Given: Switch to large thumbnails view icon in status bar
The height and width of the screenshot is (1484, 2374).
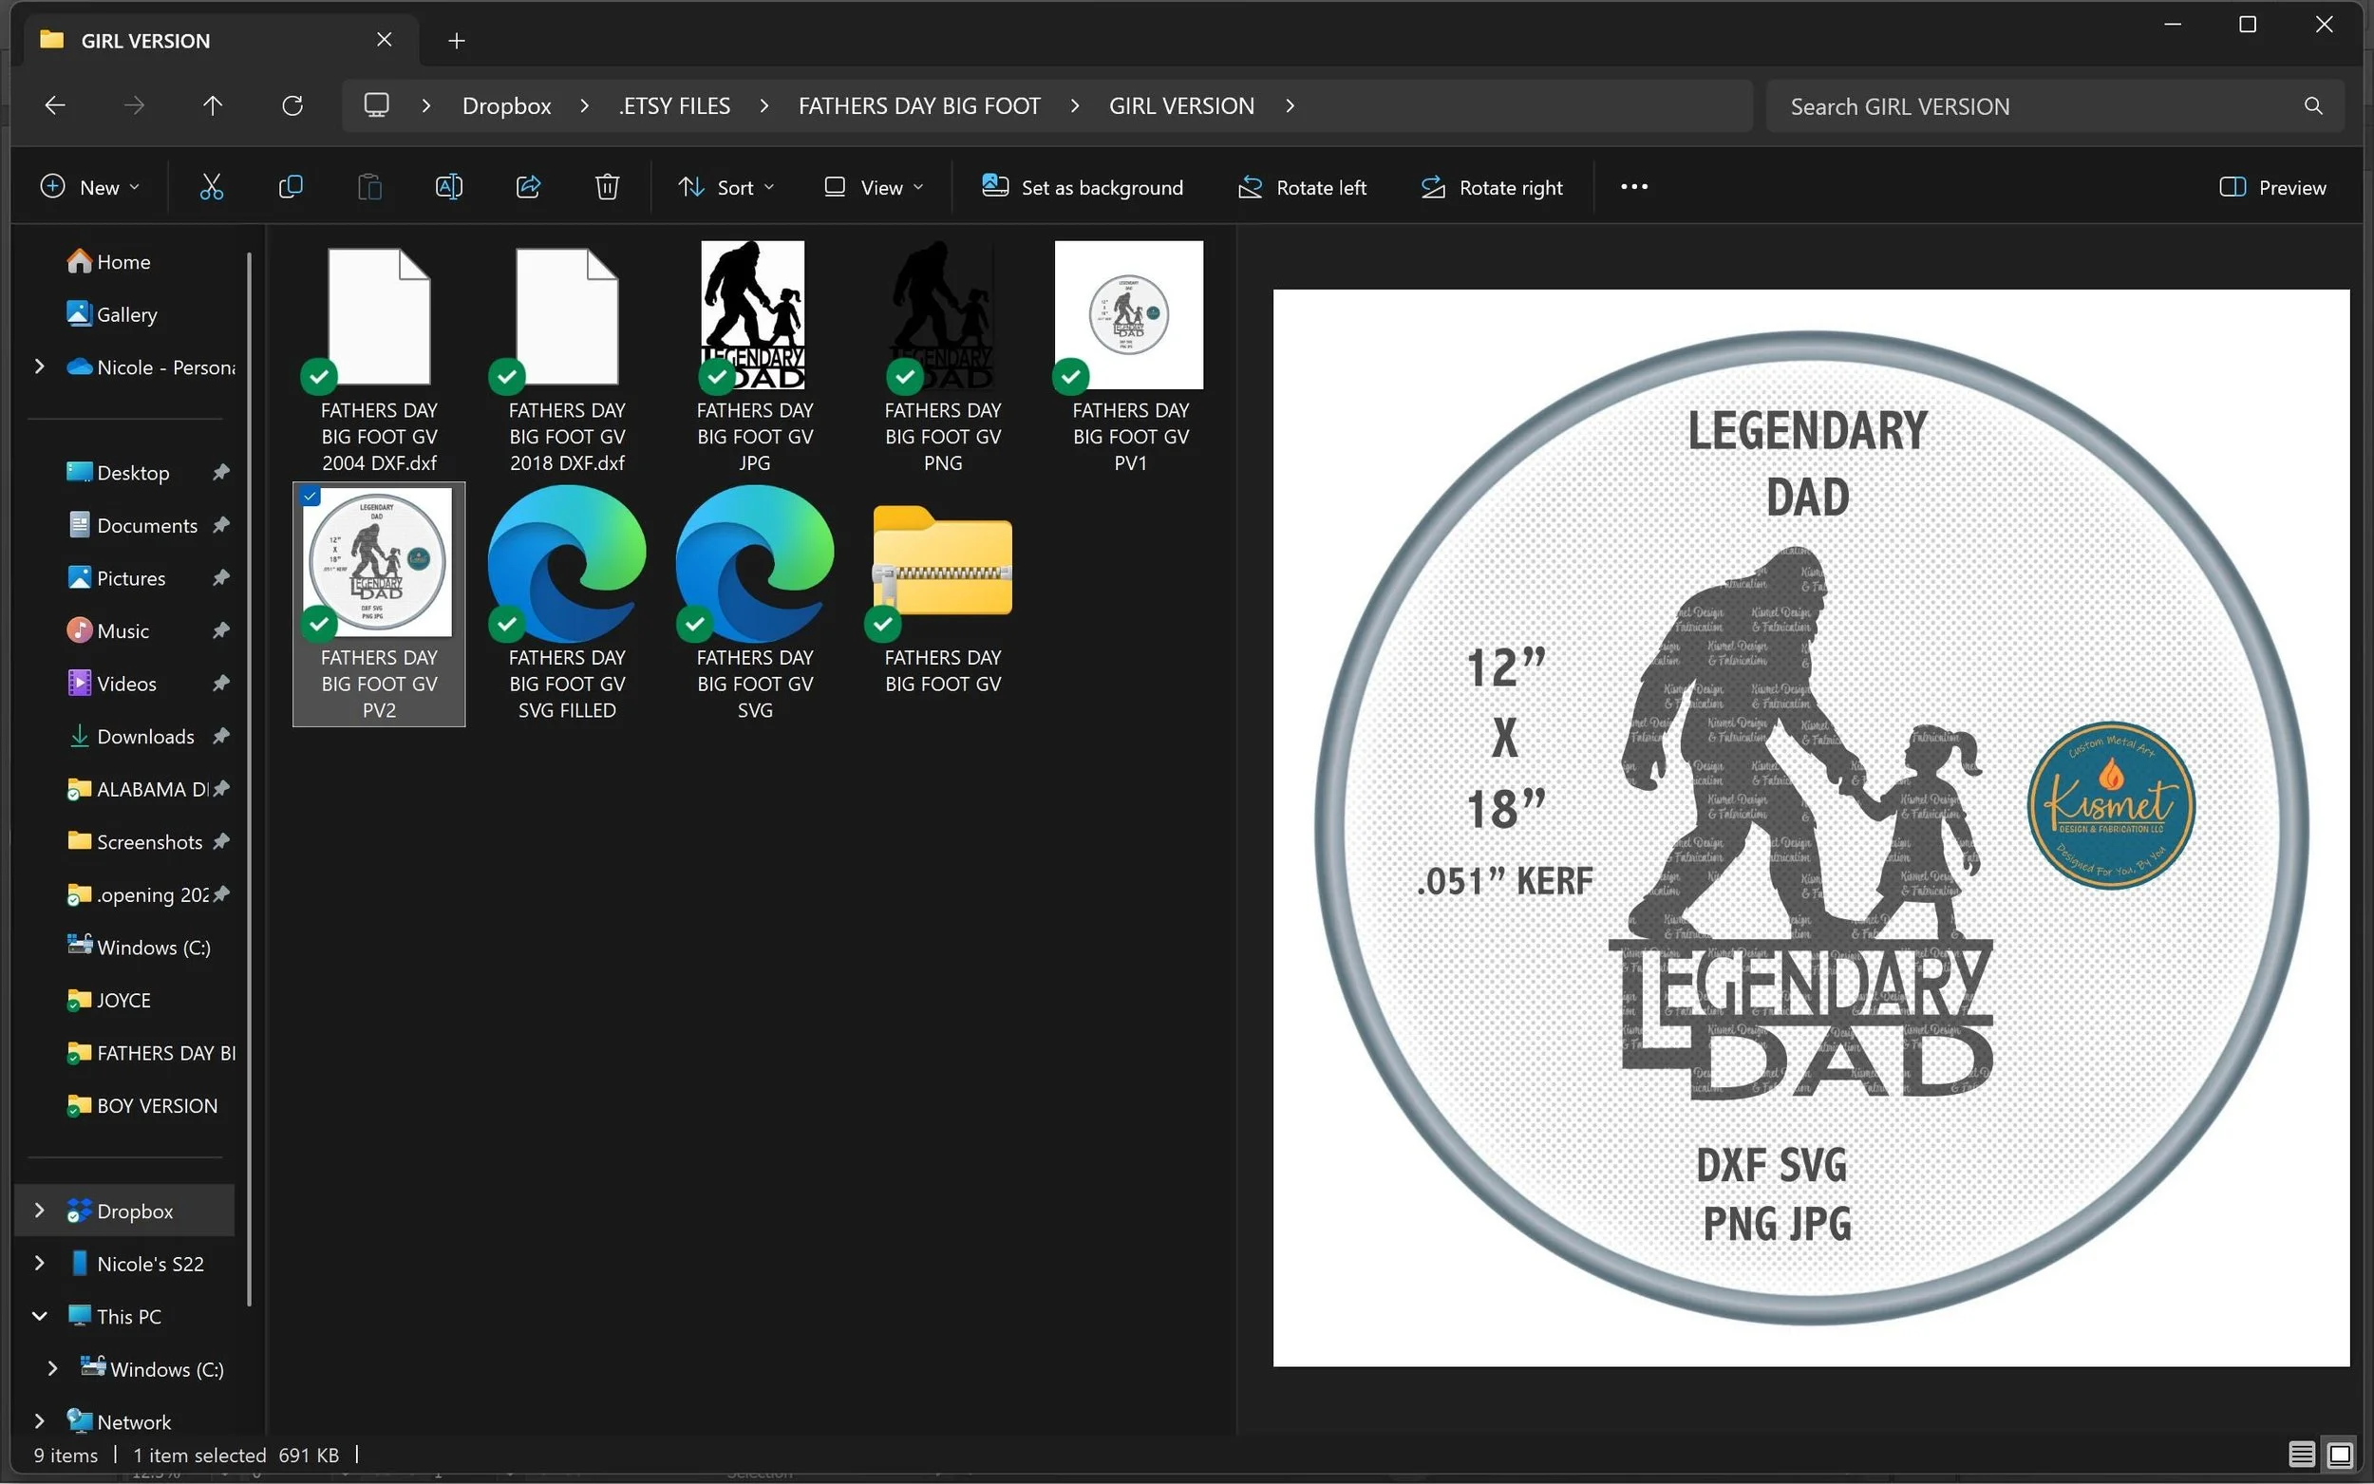Looking at the screenshot, I should click(x=2340, y=1454).
